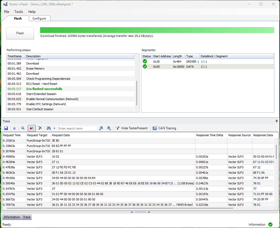Switch to the bottom Trace tab
The width and height of the screenshot is (280, 228).
[x=27, y=217]
